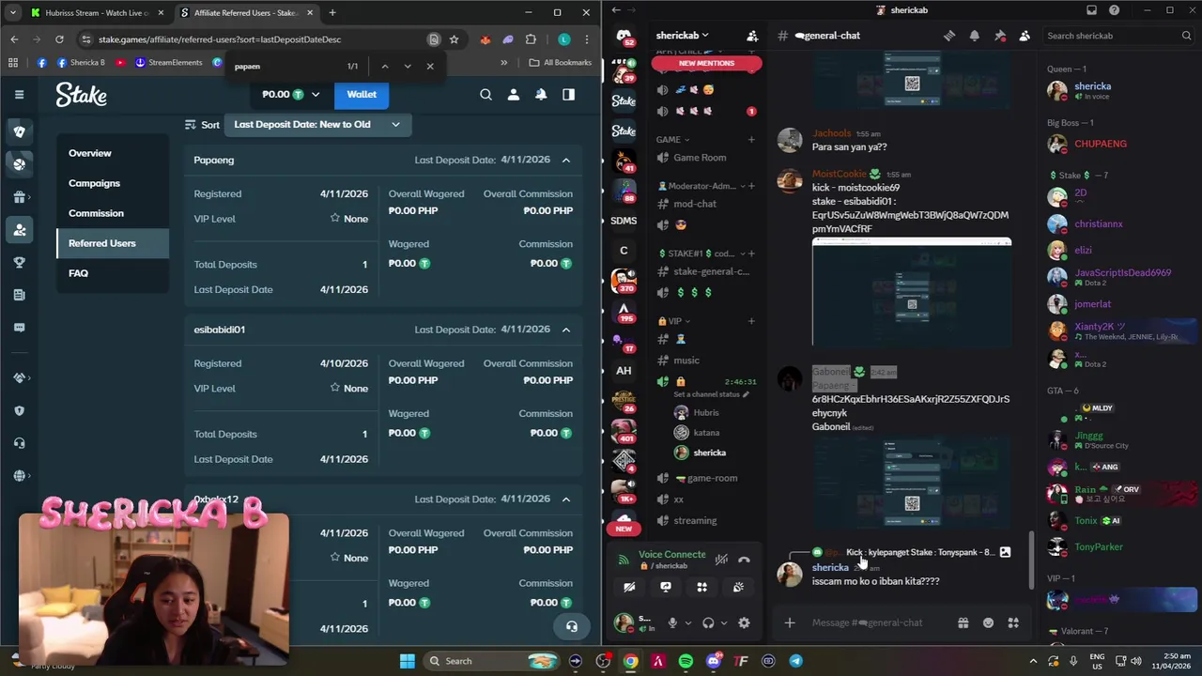Screen dimensions: 1202x676
Task: Open Discord soundboard
Action: coord(738,587)
